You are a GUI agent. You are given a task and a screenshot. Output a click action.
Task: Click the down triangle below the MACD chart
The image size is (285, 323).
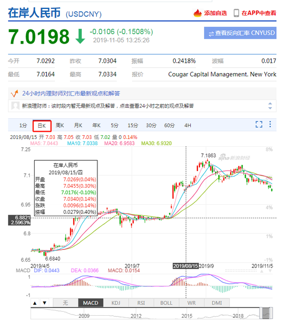coord(45,303)
